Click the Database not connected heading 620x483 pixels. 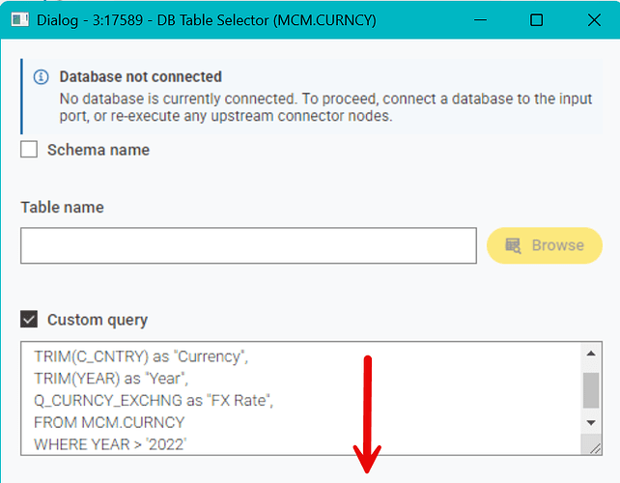(x=141, y=77)
